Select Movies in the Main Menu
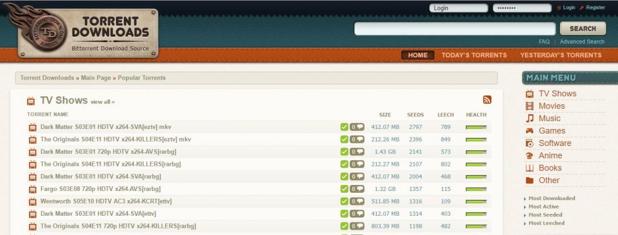618x235 pixels. coord(552,106)
